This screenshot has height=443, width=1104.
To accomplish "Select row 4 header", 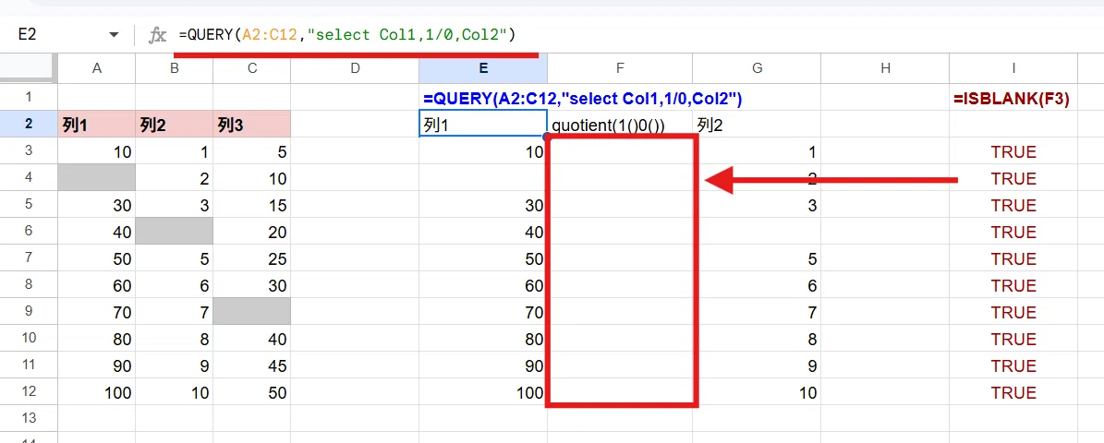I will point(28,178).
